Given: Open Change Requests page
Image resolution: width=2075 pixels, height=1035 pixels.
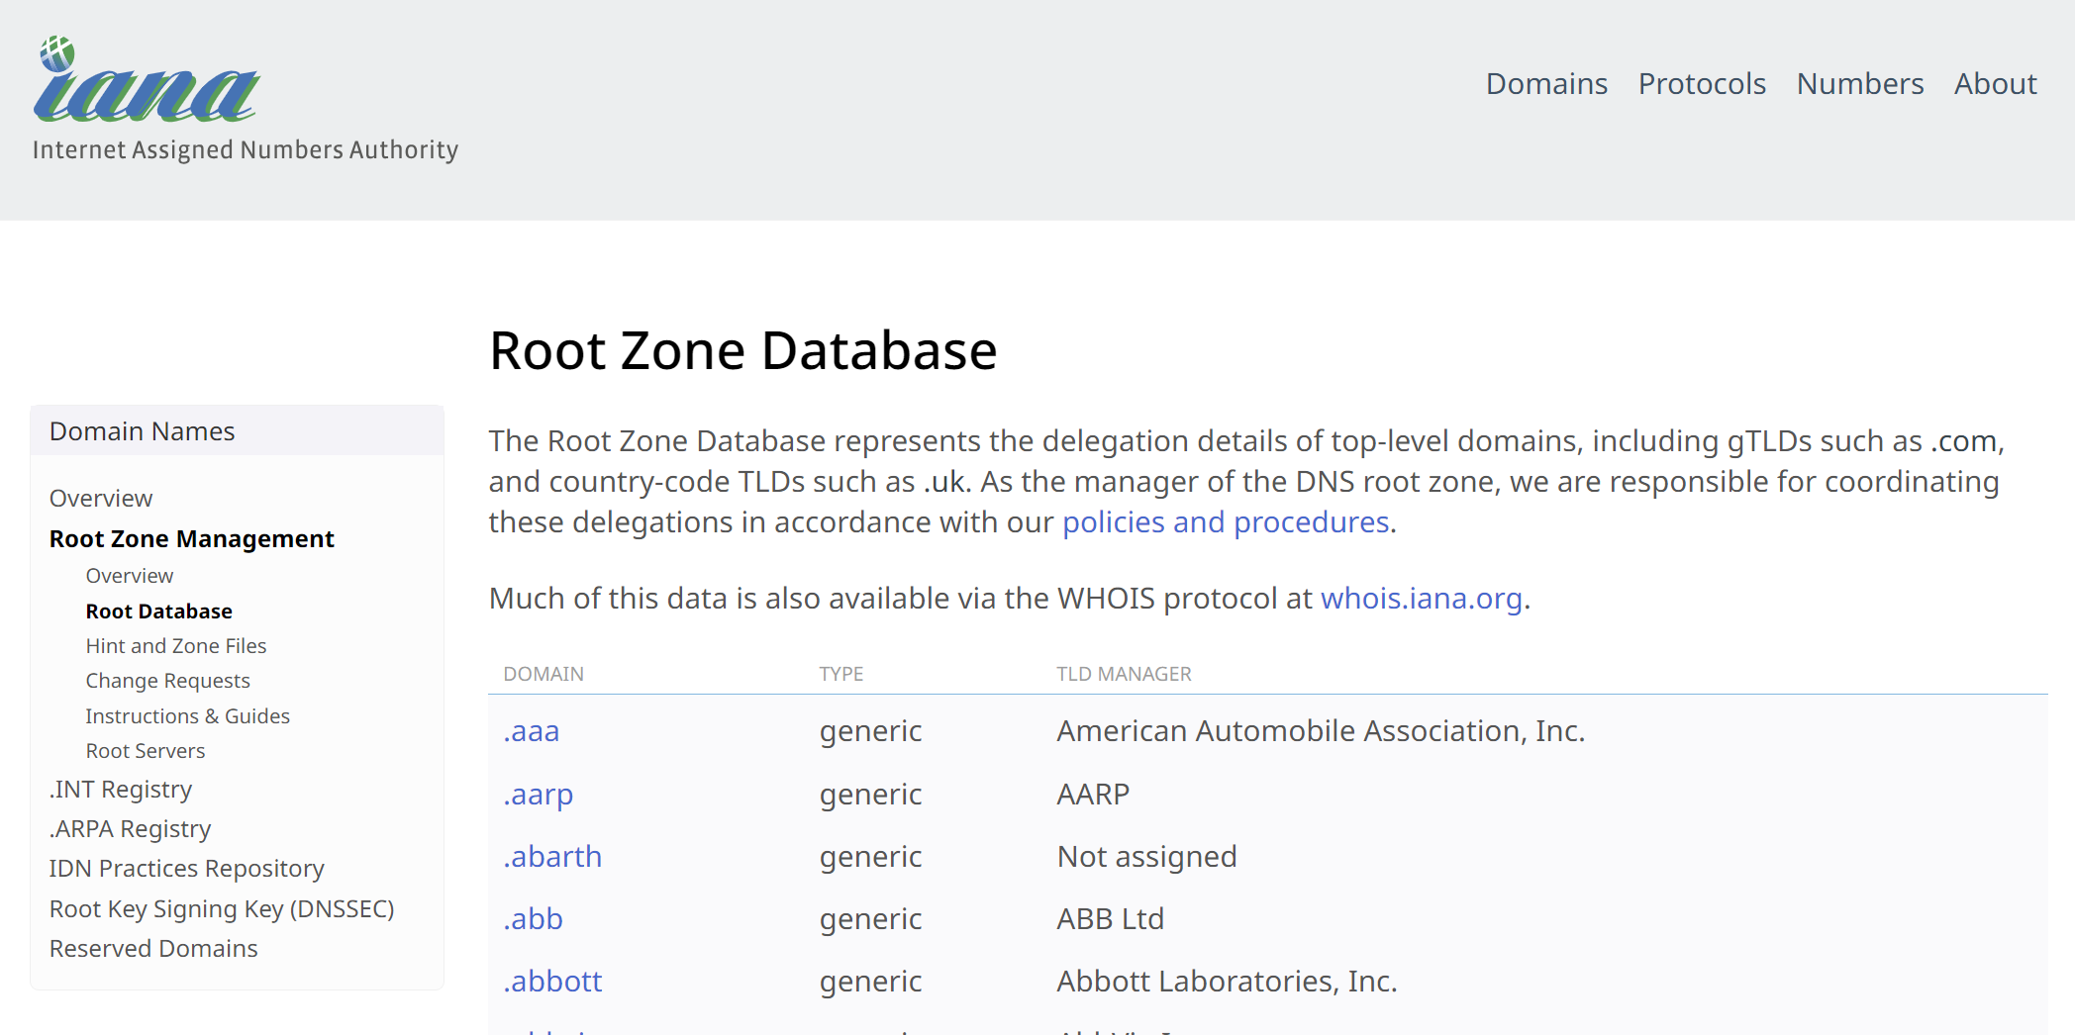Looking at the screenshot, I should 168,681.
